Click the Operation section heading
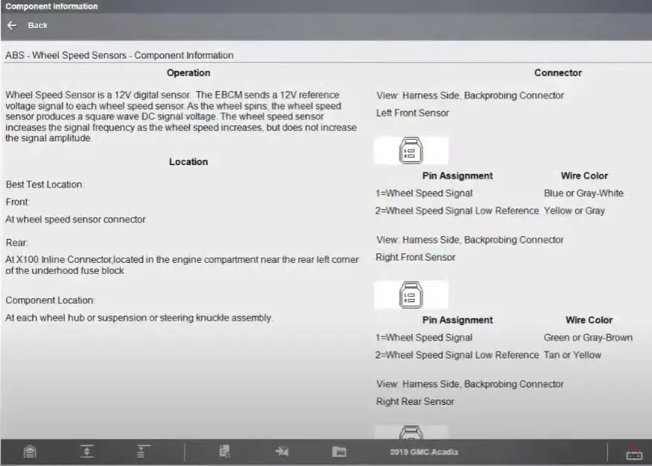652x466 pixels. pos(189,73)
